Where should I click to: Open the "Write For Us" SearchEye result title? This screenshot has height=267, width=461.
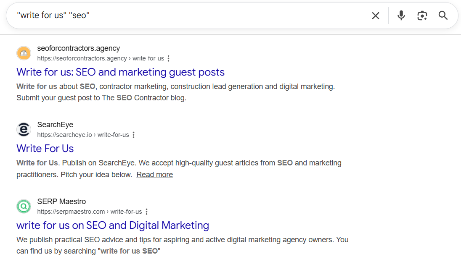(x=45, y=149)
